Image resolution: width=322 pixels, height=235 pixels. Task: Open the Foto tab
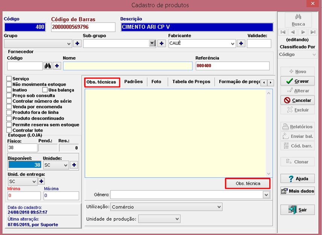pos(156,82)
